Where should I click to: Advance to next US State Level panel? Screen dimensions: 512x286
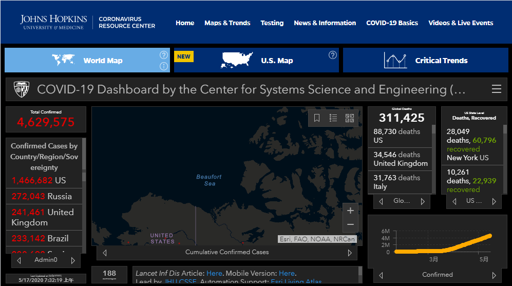494,201
